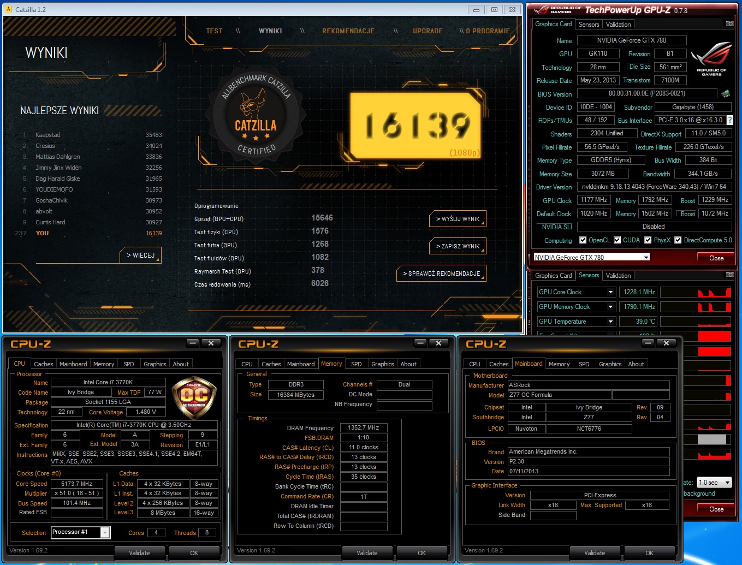Click the Sprzęt (GPU+CPU) score 15646
Screen dimensions: 742x565
pyautogui.click(x=322, y=218)
